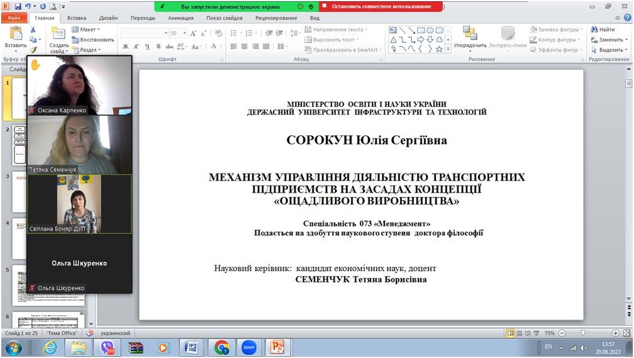Screen dimensions: 634x358
Task: Insert the oval shape from the shapes gallery
Action: click(430, 30)
